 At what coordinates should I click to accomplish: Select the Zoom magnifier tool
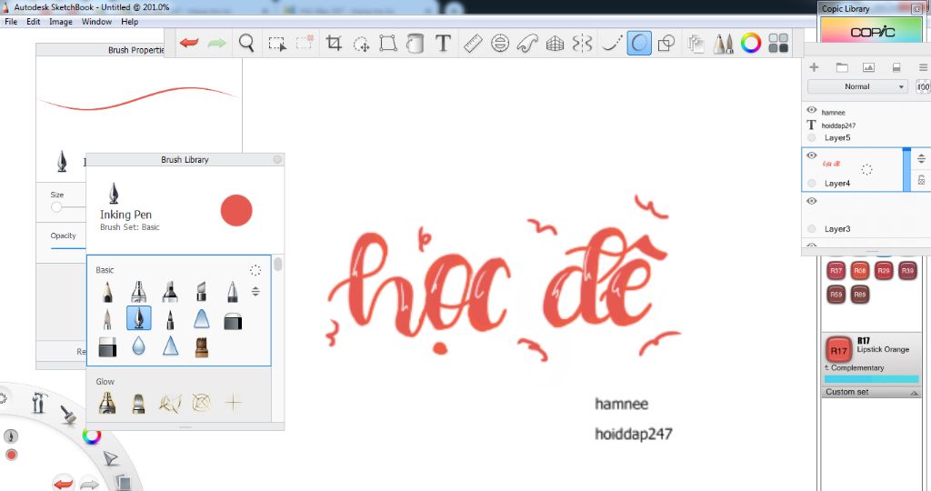pyautogui.click(x=246, y=43)
